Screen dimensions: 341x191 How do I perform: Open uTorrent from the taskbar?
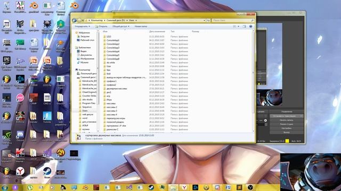30,187
